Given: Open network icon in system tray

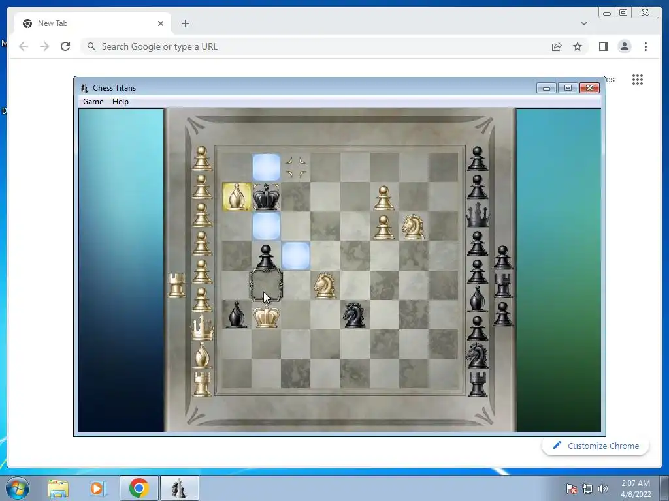Looking at the screenshot, I should (587, 489).
